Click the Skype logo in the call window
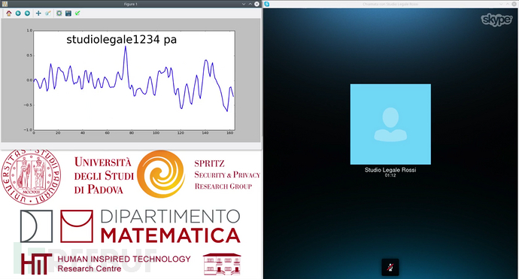519x279 pixels. (496, 20)
